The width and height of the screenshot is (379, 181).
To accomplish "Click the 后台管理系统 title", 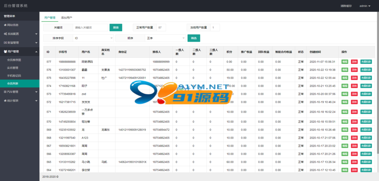I will pyautogui.click(x=16, y=6).
